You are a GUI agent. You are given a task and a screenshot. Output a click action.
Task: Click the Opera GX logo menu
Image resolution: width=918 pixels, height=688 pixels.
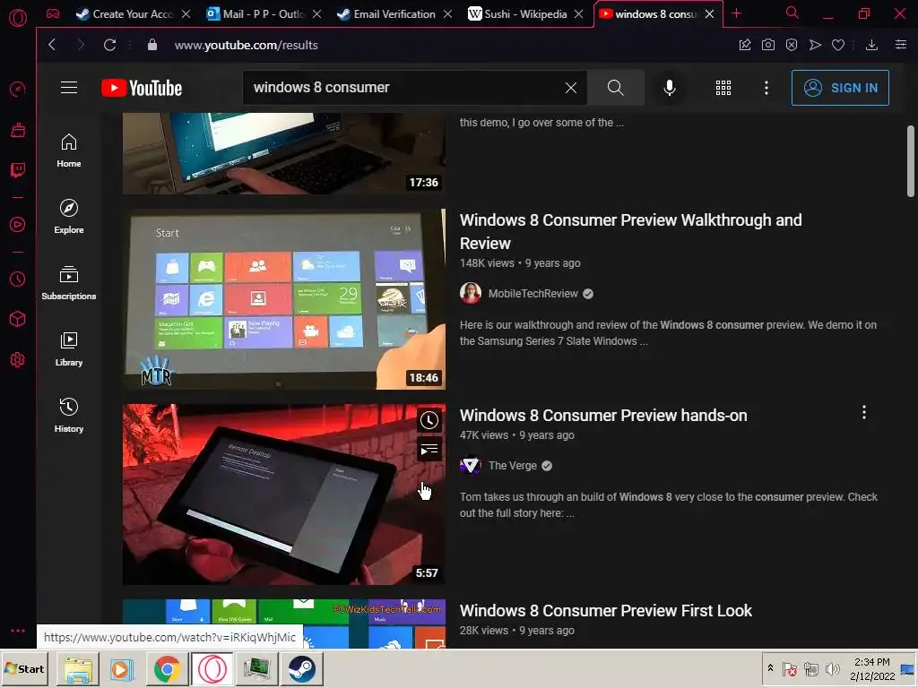click(18, 18)
